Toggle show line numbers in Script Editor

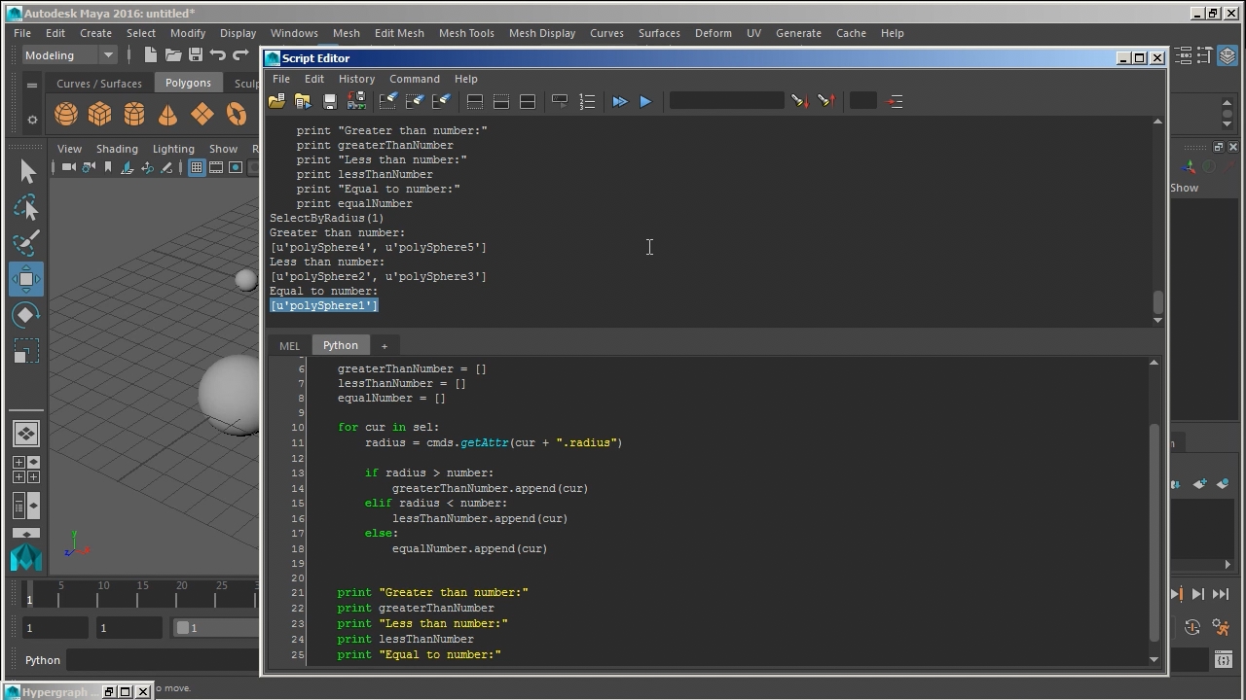pos(587,101)
